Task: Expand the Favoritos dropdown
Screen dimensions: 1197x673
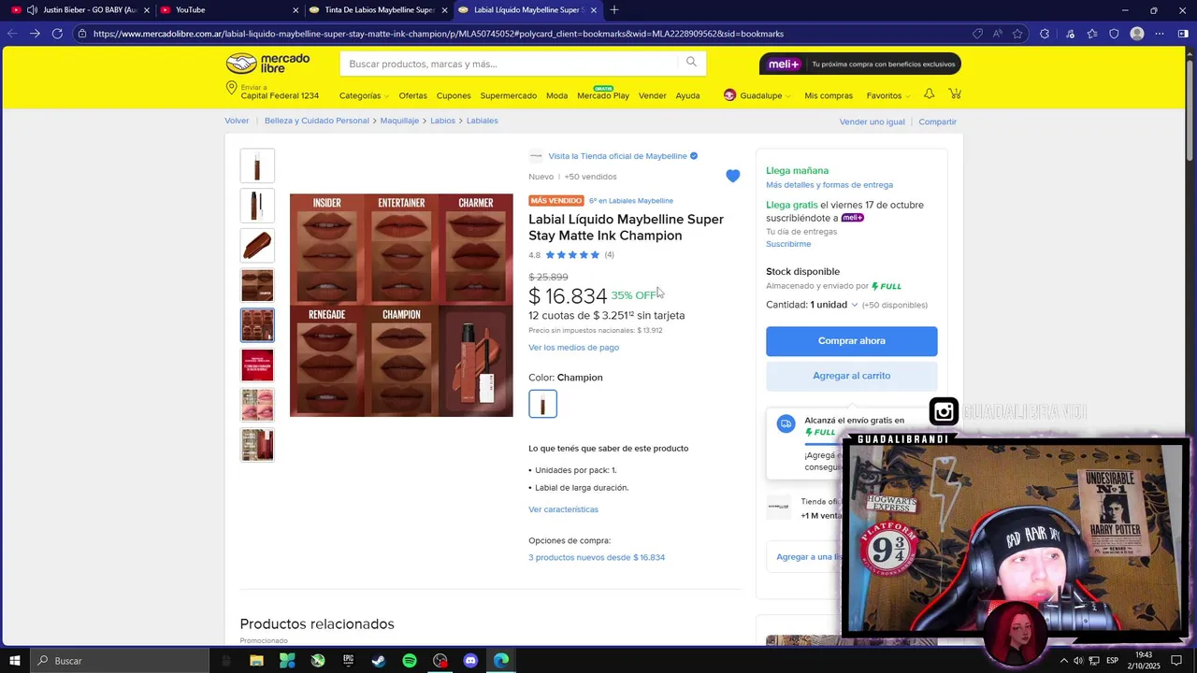Action: pos(888,95)
